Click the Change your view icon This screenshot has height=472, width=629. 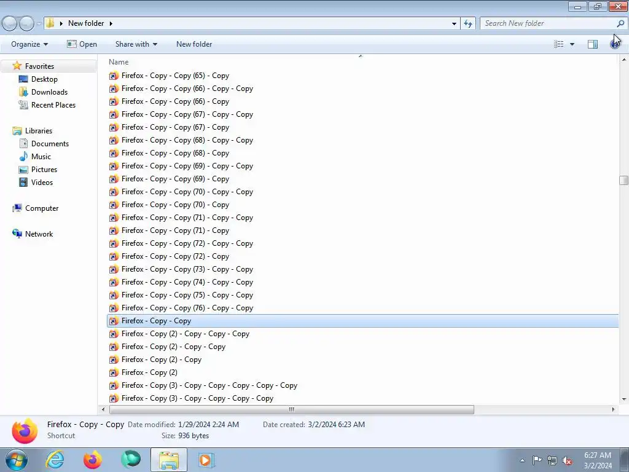(x=559, y=44)
